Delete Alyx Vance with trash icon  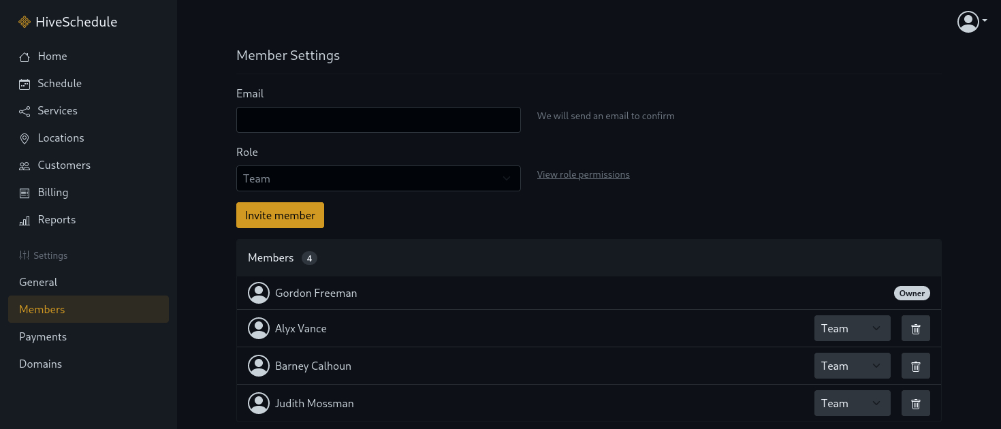click(x=916, y=328)
